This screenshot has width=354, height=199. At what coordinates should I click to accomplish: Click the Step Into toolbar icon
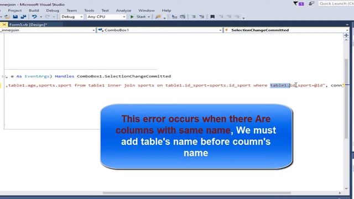click(175, 17)
